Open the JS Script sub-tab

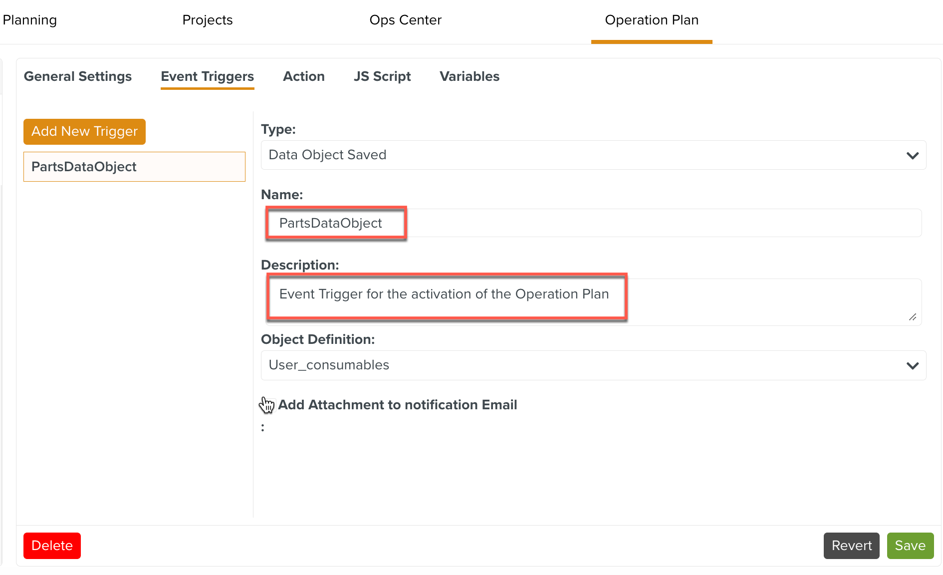[x=382, y=76]
